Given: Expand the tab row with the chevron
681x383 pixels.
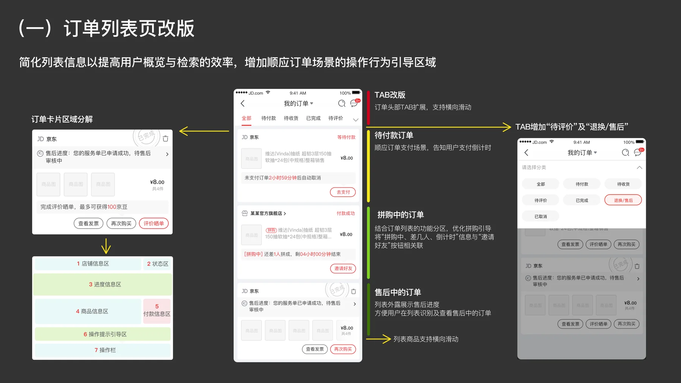Looking at the screenshot, I should coord(355,119).
